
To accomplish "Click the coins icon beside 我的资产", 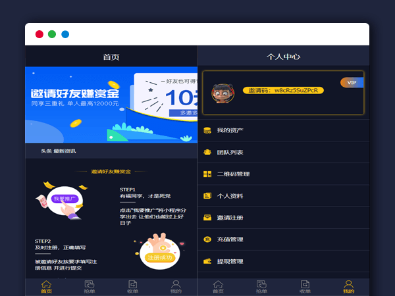I will tap(207, 130).
